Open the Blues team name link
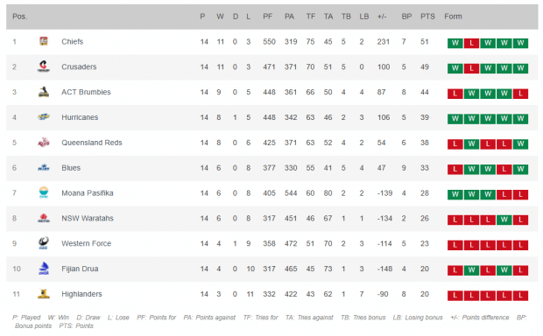The image size is (543, 336). (x=71, y=168)
